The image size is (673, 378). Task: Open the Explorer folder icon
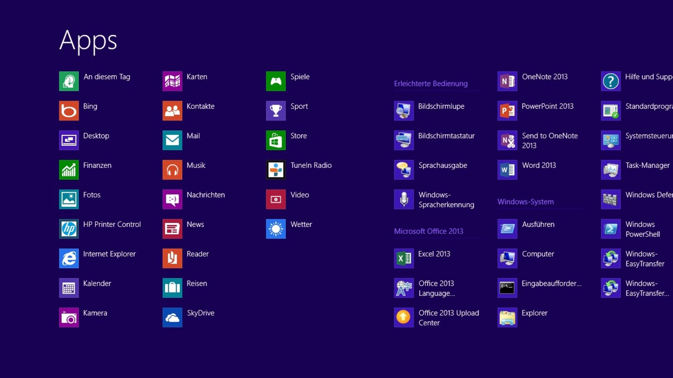coord(508,317)
